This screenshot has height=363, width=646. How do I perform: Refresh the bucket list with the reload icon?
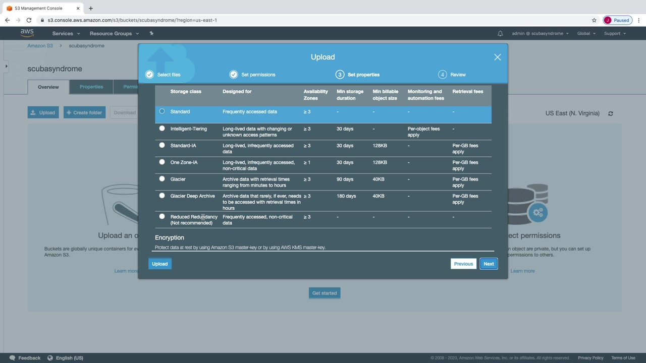point(610,113)
